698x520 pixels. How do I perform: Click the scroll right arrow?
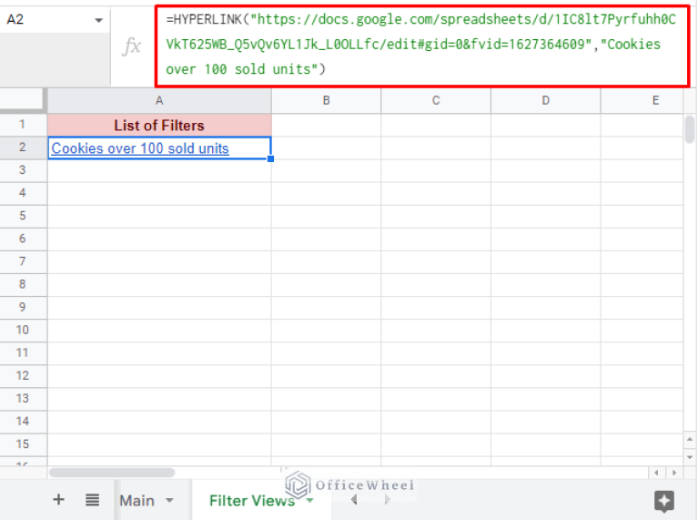click(x=674, y=473)
